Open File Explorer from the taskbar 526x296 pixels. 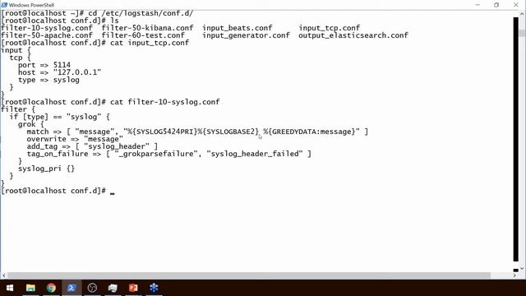coord(30,288)
